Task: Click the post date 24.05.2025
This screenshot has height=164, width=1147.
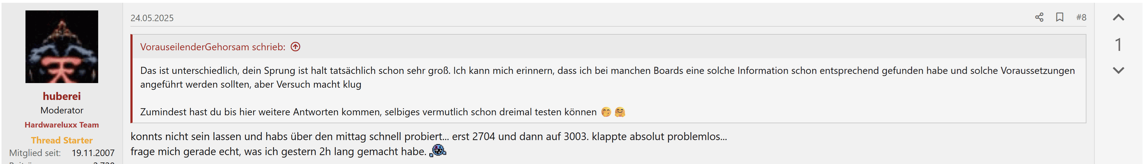Action: (x=152, y=18)
